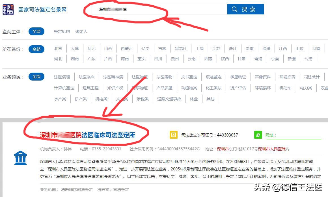
Task: Filter by 动植物类 field
Action: [x=189, y=88]
